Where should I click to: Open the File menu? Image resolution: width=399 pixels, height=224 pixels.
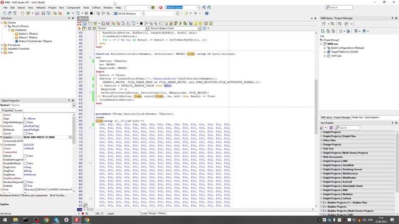[6, 7]
